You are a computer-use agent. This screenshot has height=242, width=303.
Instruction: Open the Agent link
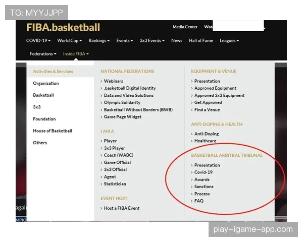[110, 177]
